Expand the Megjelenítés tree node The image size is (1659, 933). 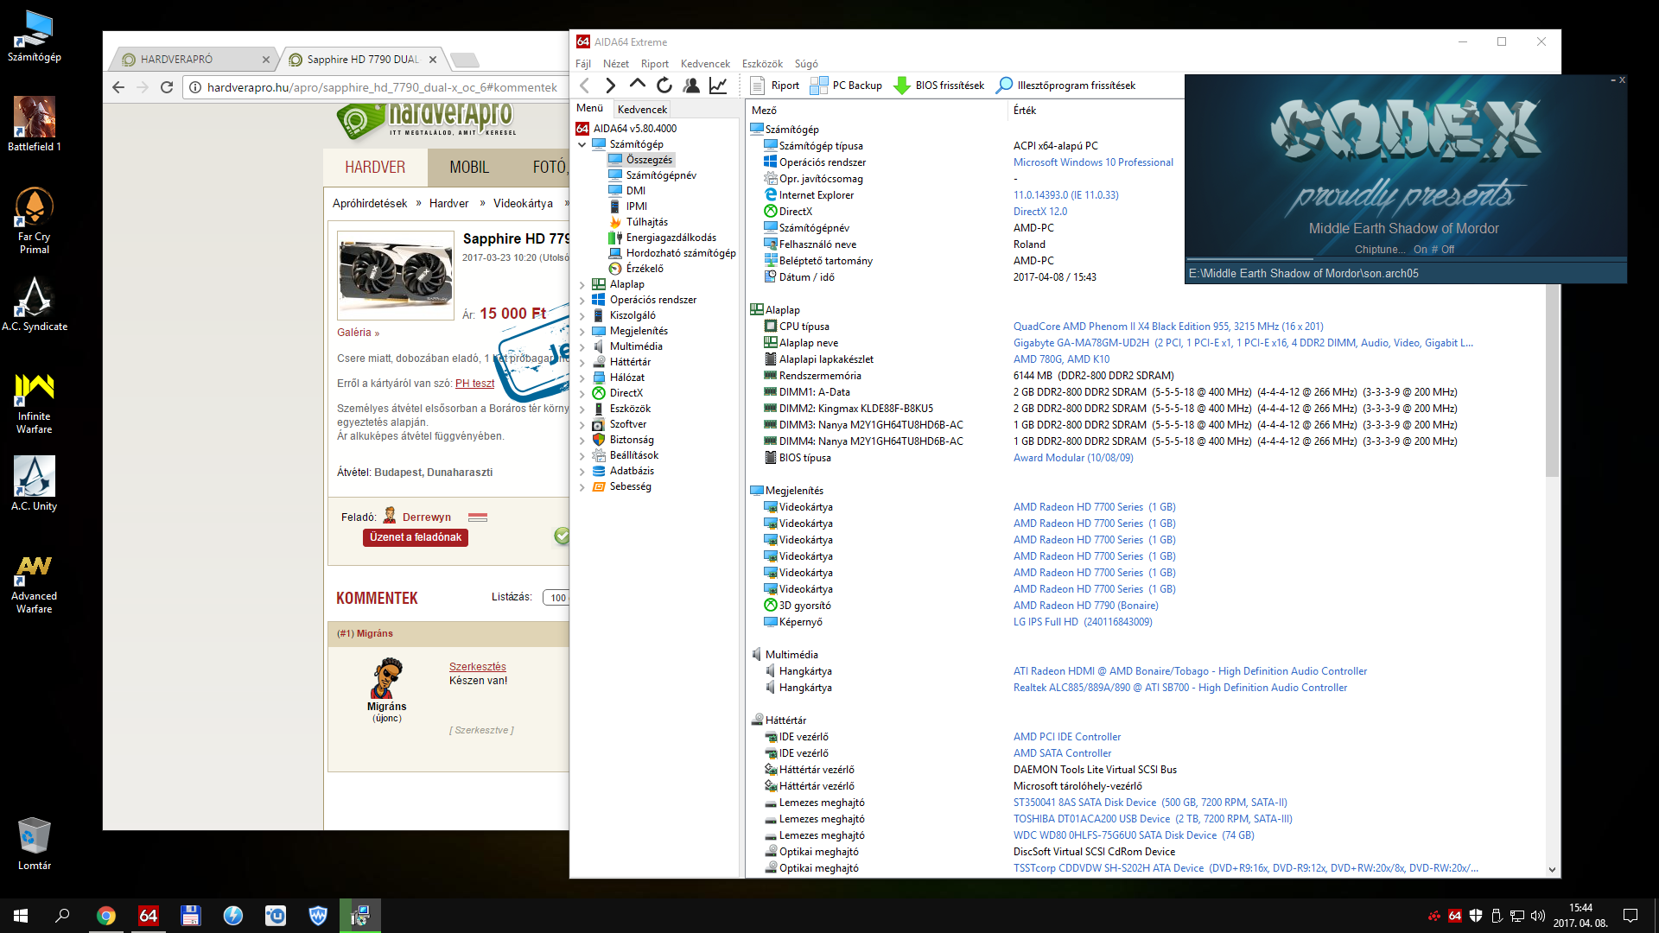click(x=582, y=331)
